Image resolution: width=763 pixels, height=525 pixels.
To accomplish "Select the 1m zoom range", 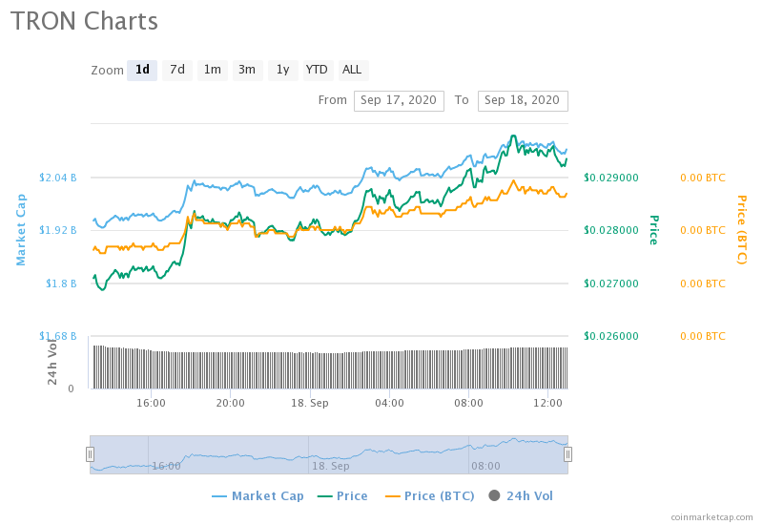I will [212, 70].
